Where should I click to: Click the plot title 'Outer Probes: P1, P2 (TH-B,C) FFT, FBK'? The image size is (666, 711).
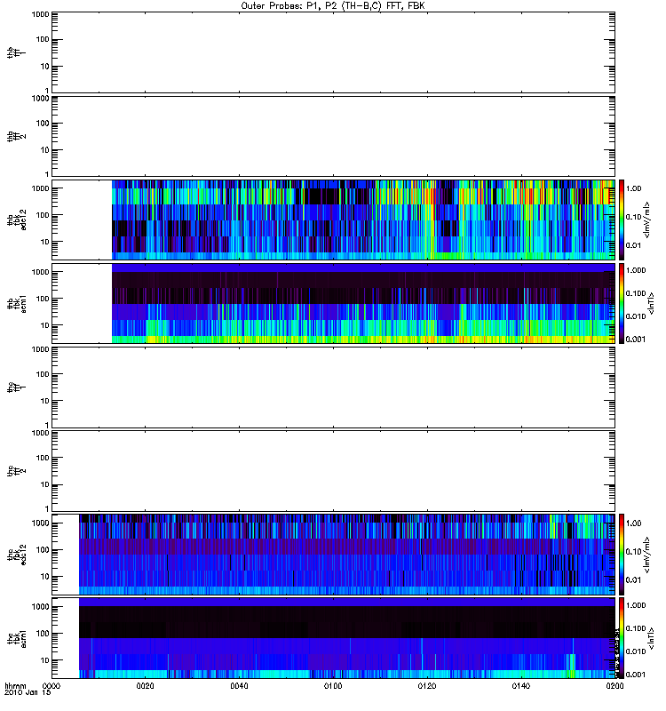click(333, 6)
